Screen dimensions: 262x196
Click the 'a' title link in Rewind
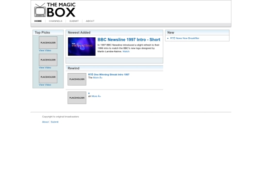(89, 93)
